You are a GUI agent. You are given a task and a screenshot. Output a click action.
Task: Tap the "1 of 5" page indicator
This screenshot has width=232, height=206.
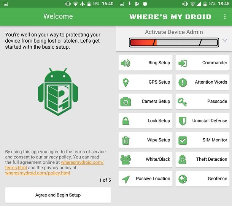click(x=105, y=180)
